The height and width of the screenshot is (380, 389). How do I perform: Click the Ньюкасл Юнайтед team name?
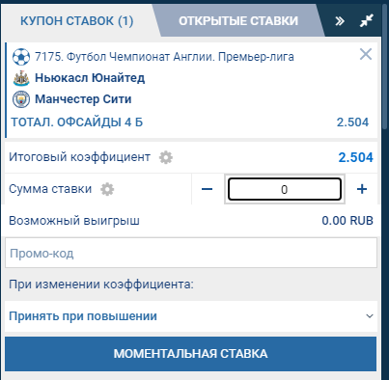tap(90, 78)
